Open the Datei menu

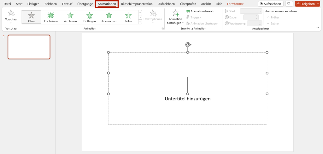pyautogui.click(x=7, y=4)
